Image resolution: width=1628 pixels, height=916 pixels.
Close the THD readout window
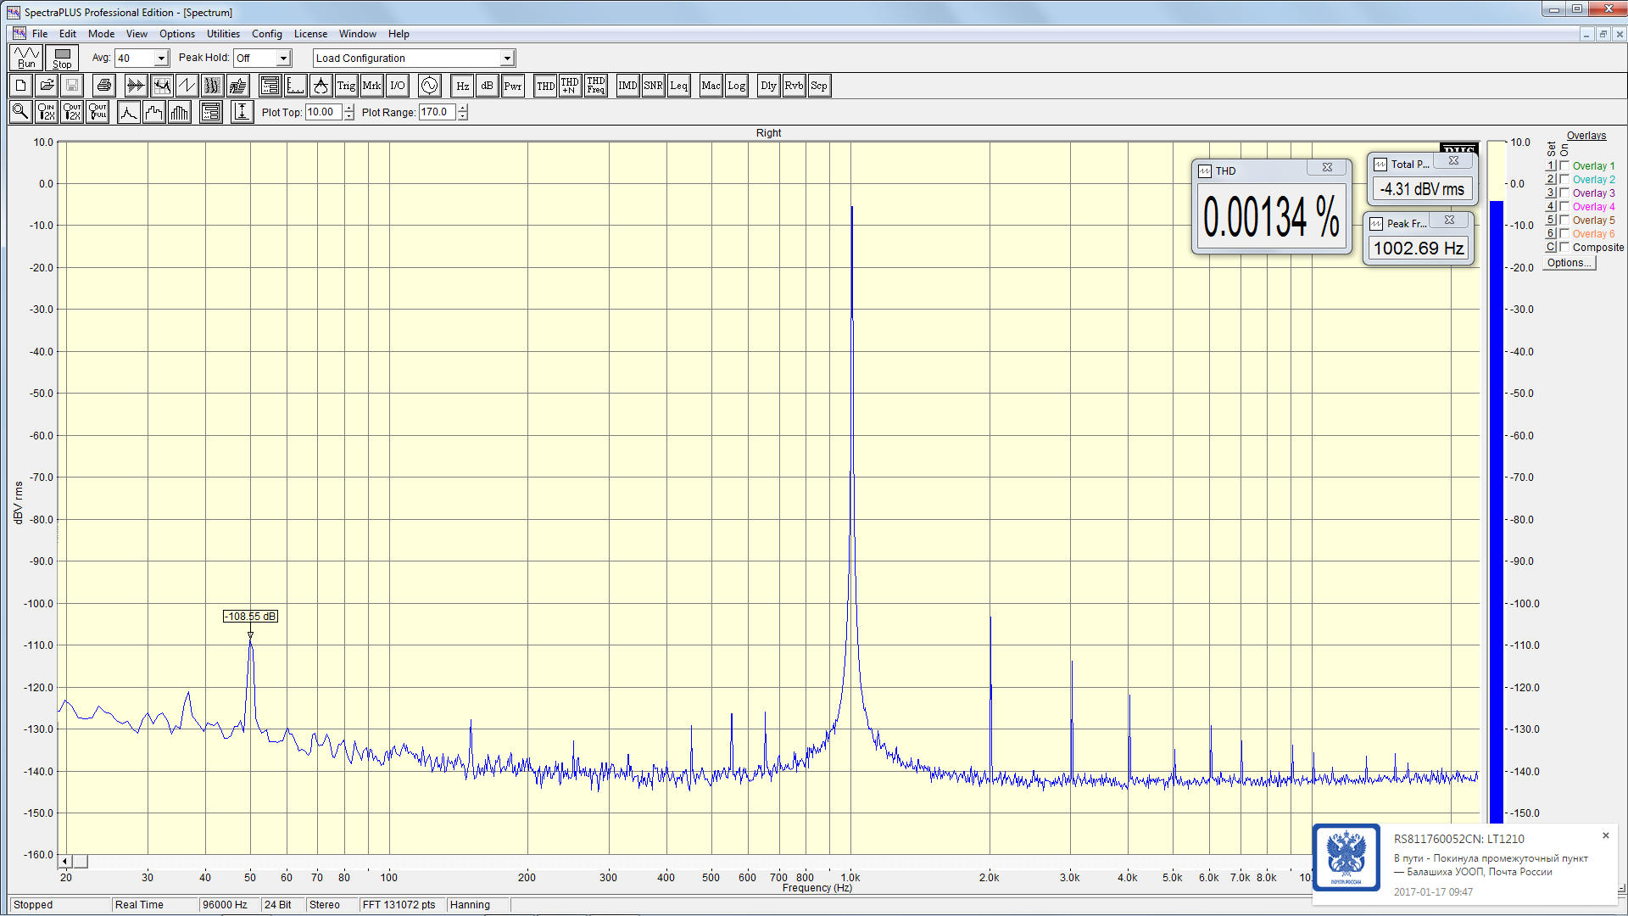(1327, 168)
